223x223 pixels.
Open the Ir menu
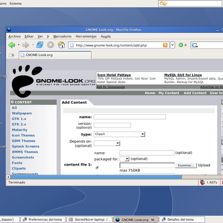(48, 36)
